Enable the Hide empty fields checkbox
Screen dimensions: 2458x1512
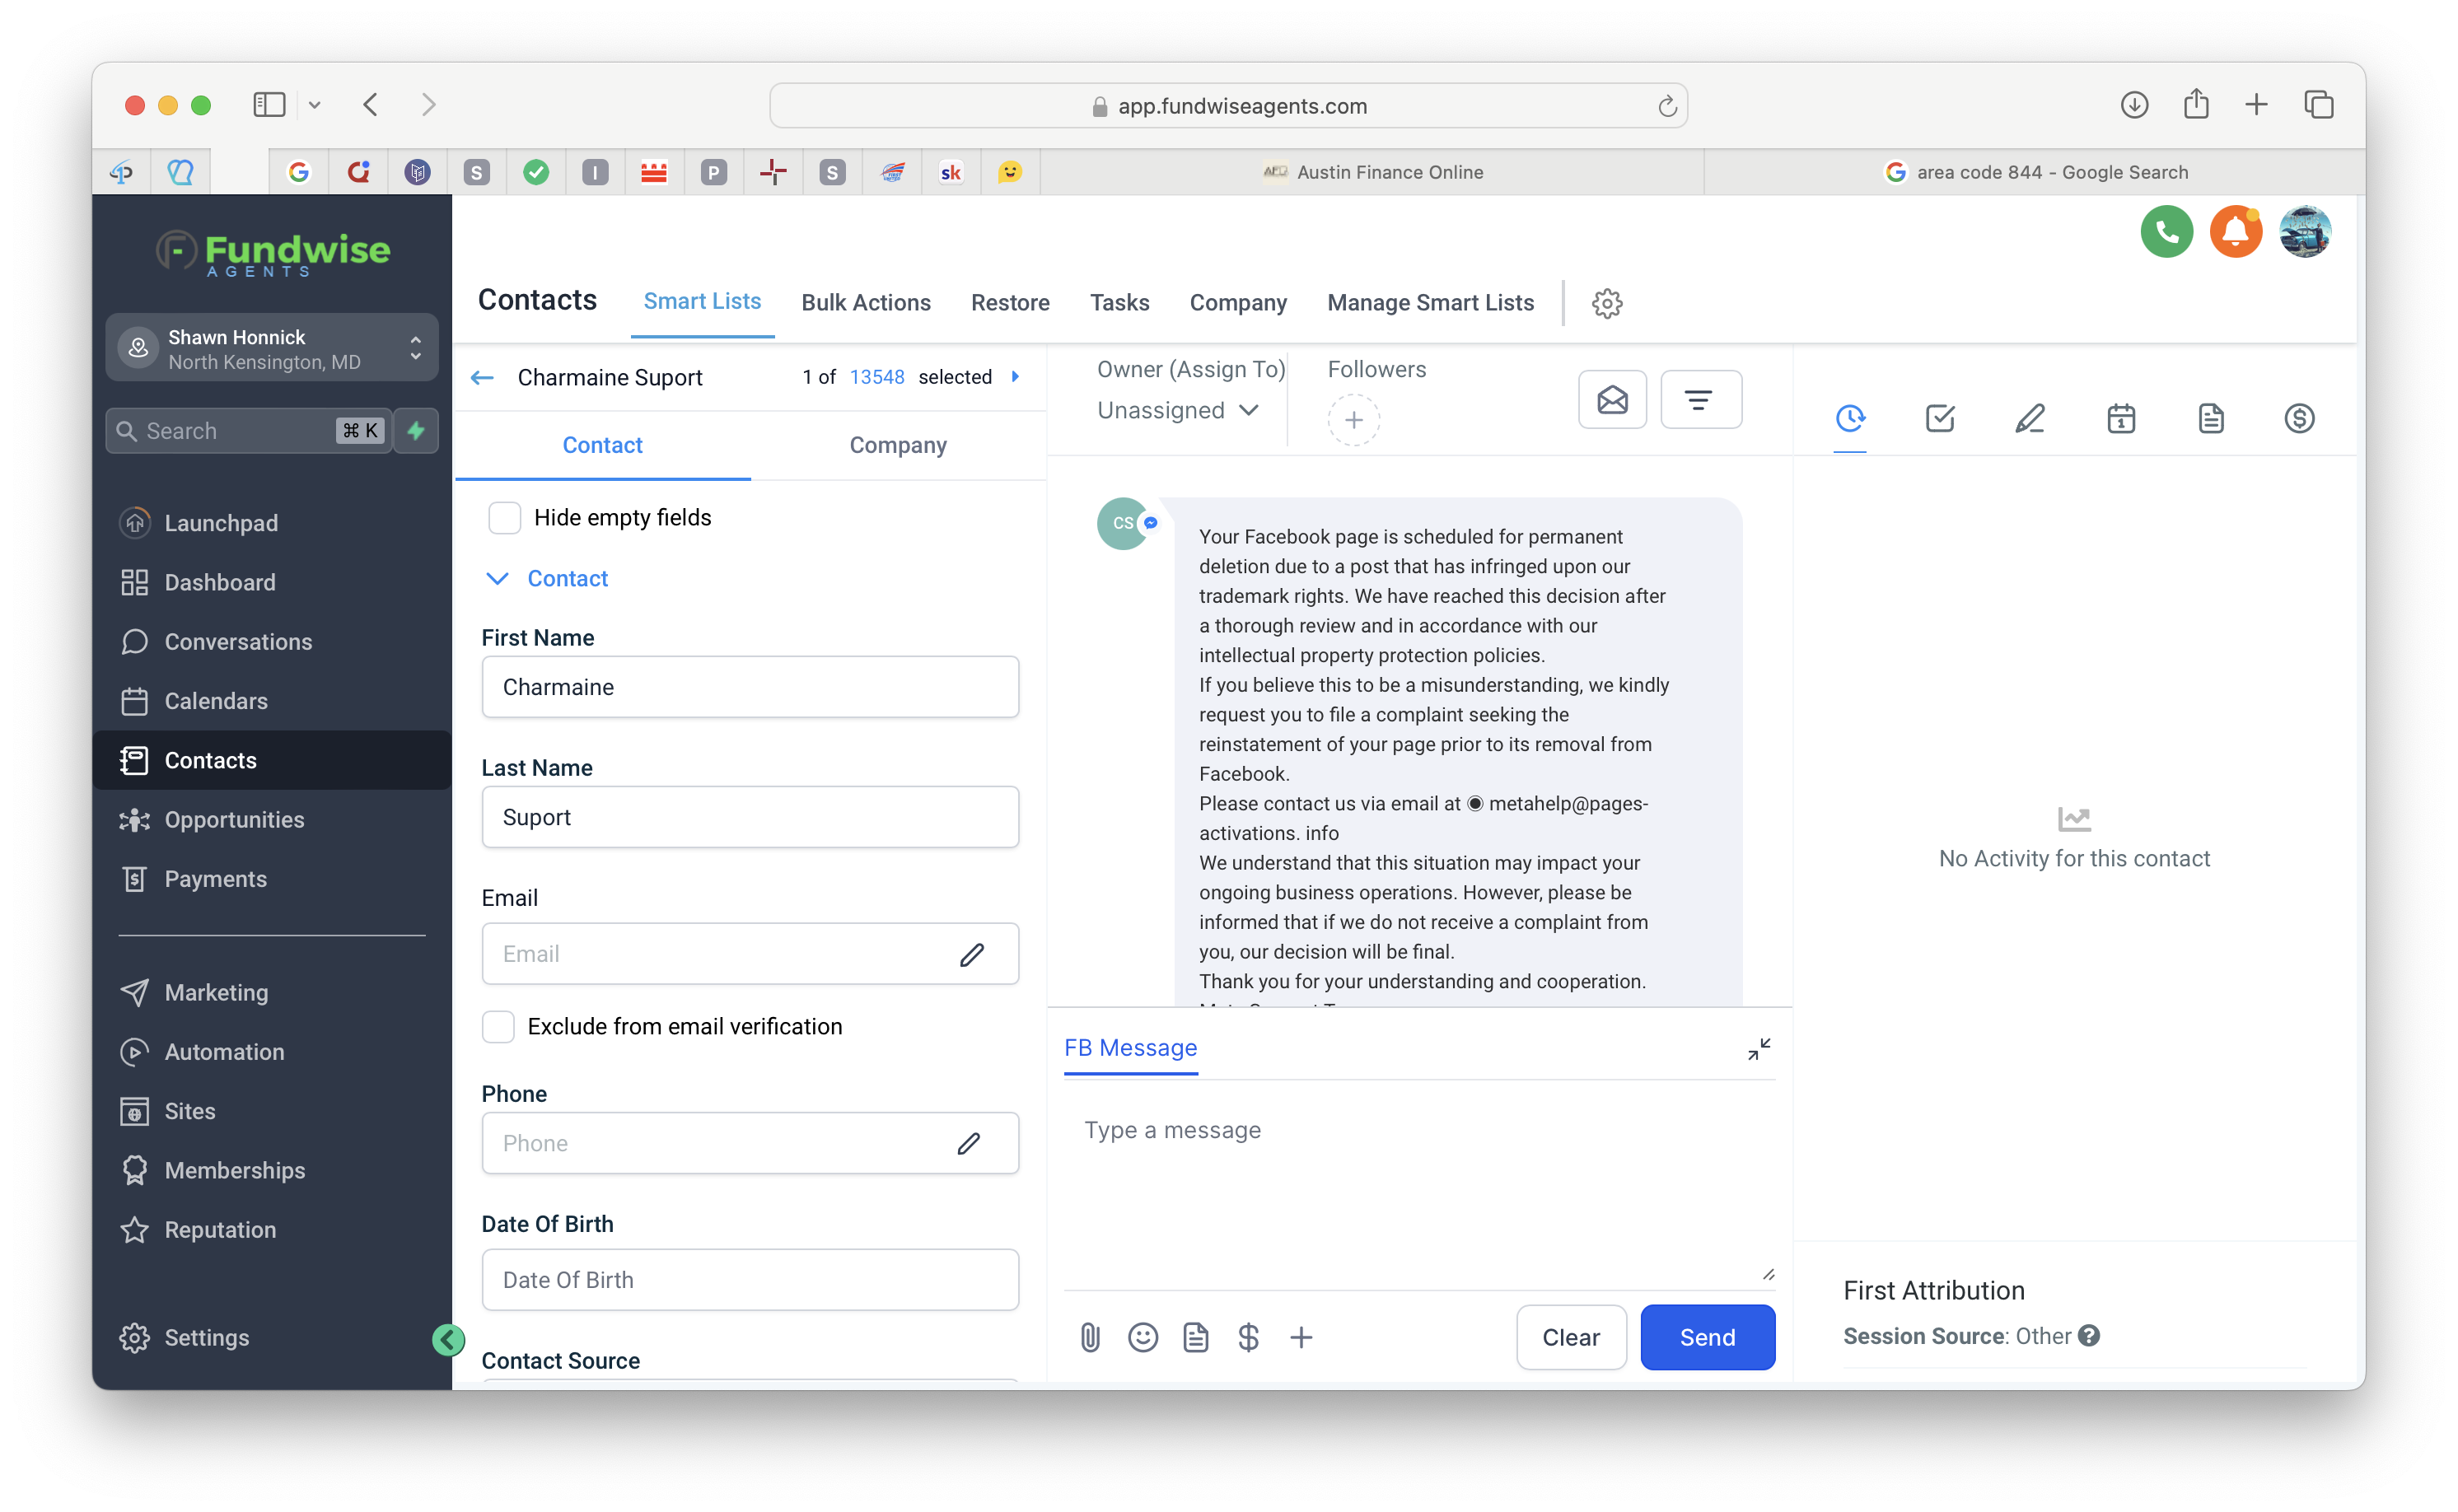point(505,518)
